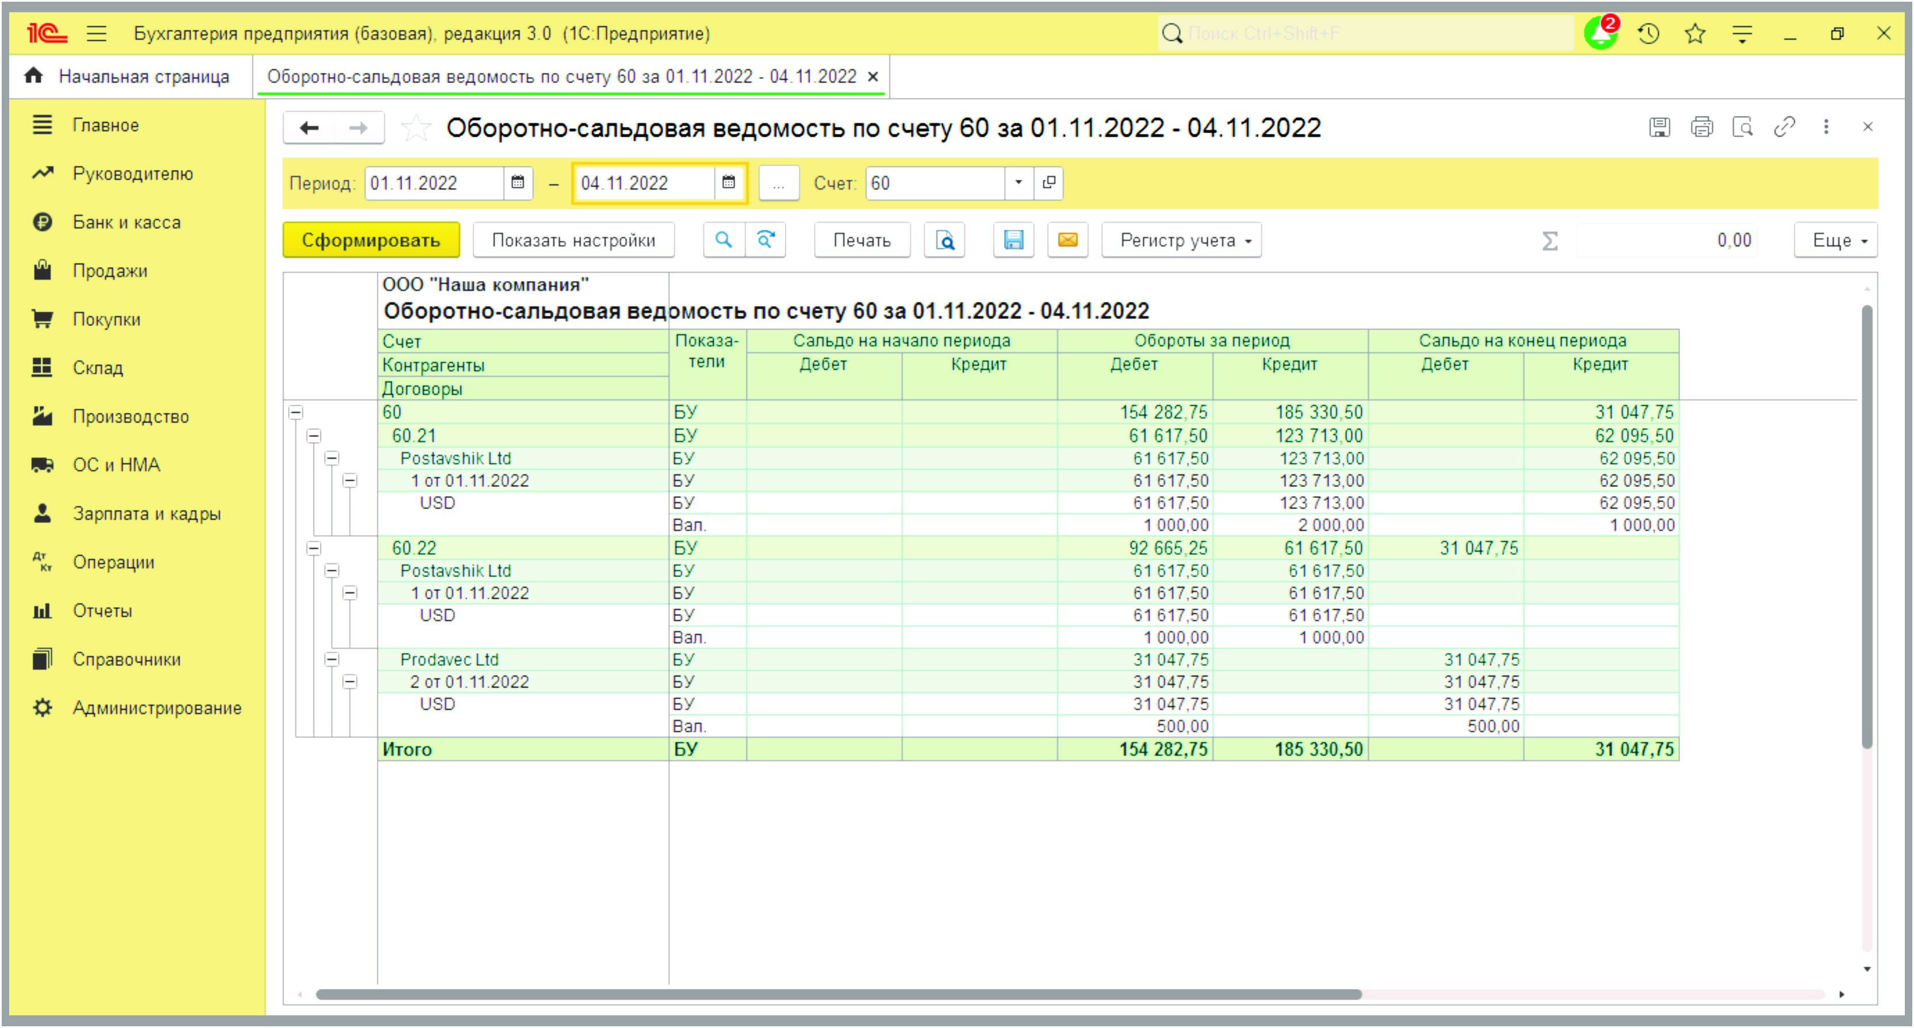Collapse Postavshik Ltd under 60.21
Viewport: 1914px width, 1028px height.
331,458
